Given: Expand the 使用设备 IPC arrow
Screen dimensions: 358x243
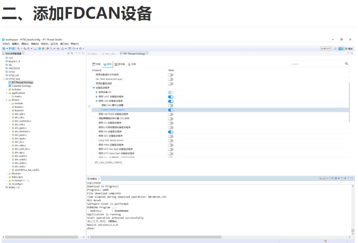Looking at the screenshot, I should (96, 92).
